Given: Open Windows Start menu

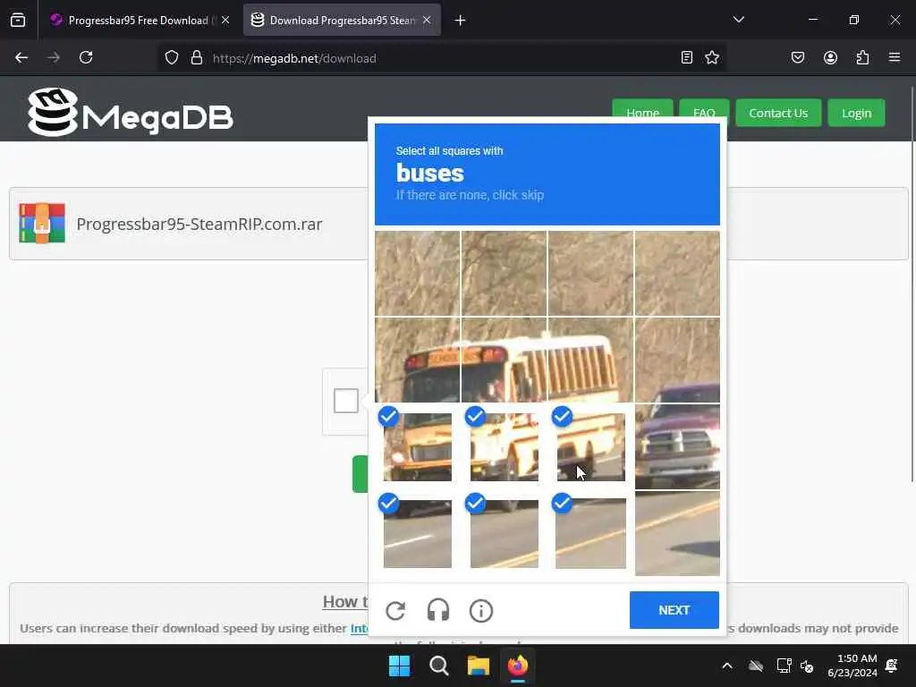Looking at the screenshot, I should tap(400, 666).
